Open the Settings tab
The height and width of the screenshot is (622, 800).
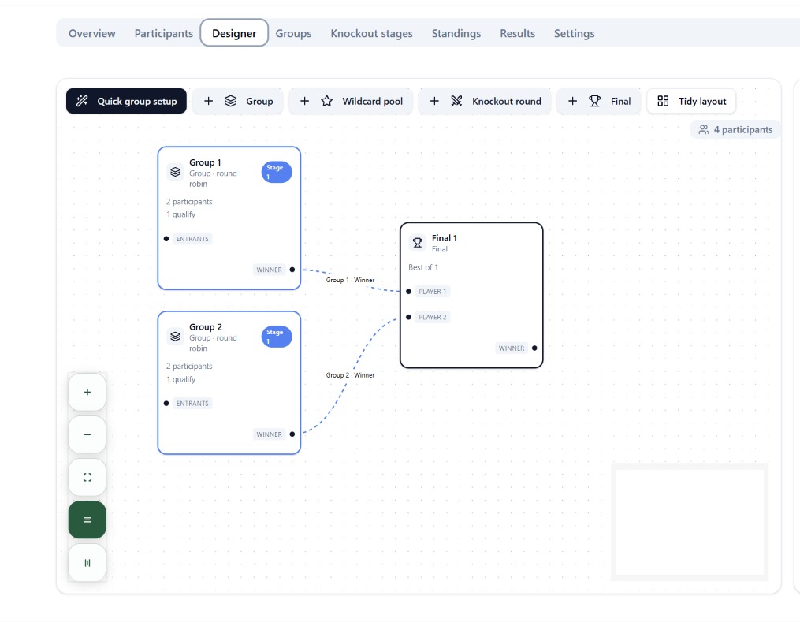[574, 33]
